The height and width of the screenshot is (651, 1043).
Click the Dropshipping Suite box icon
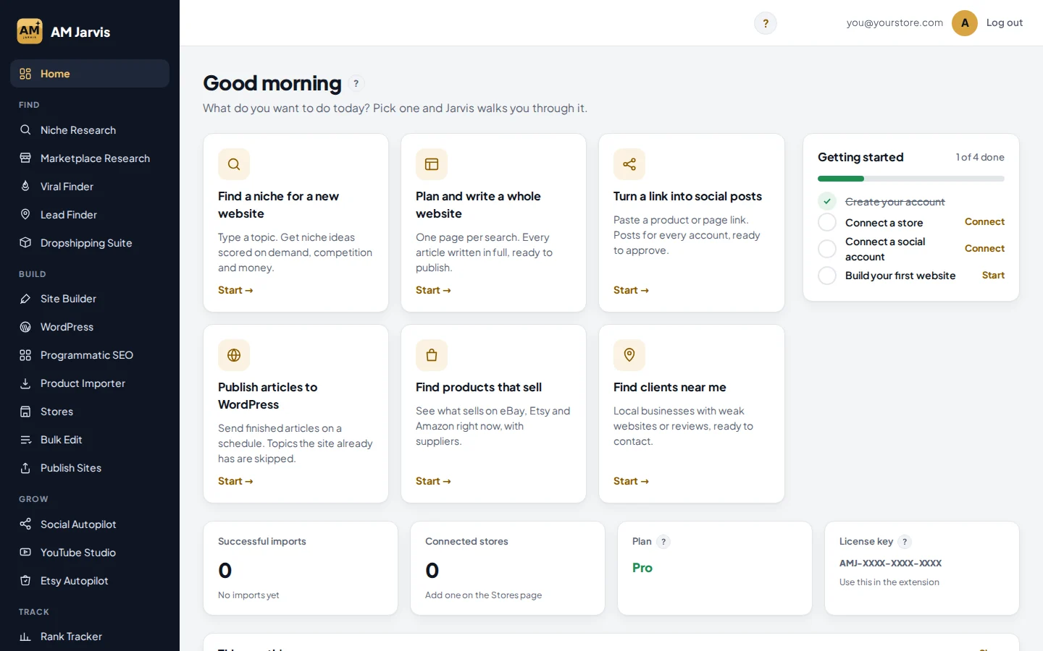point(25,243)
